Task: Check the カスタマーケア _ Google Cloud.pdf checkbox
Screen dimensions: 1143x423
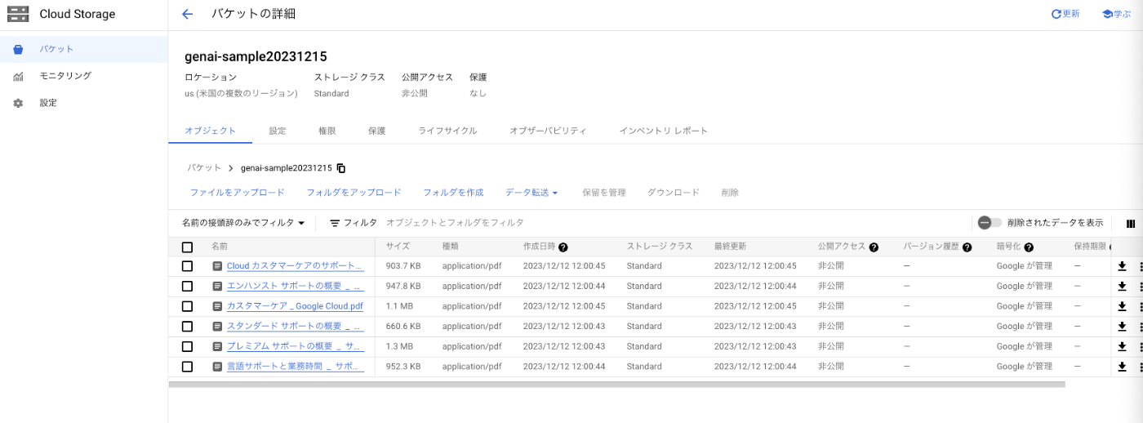Action: click(x=187, y=306)
